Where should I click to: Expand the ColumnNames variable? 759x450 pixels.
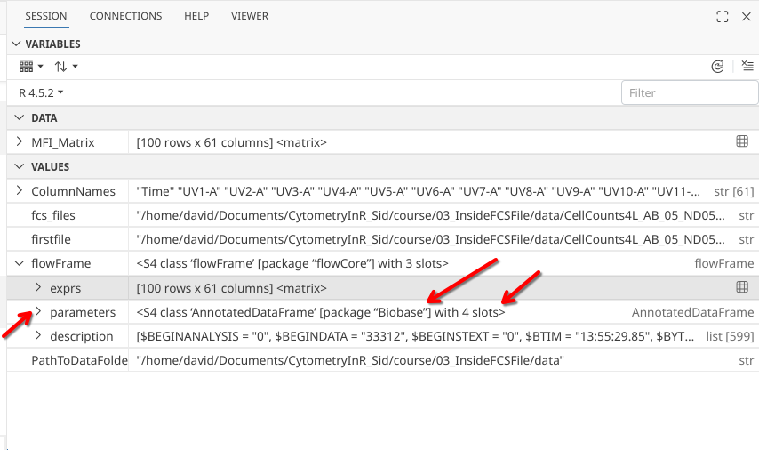pos(20,190)
